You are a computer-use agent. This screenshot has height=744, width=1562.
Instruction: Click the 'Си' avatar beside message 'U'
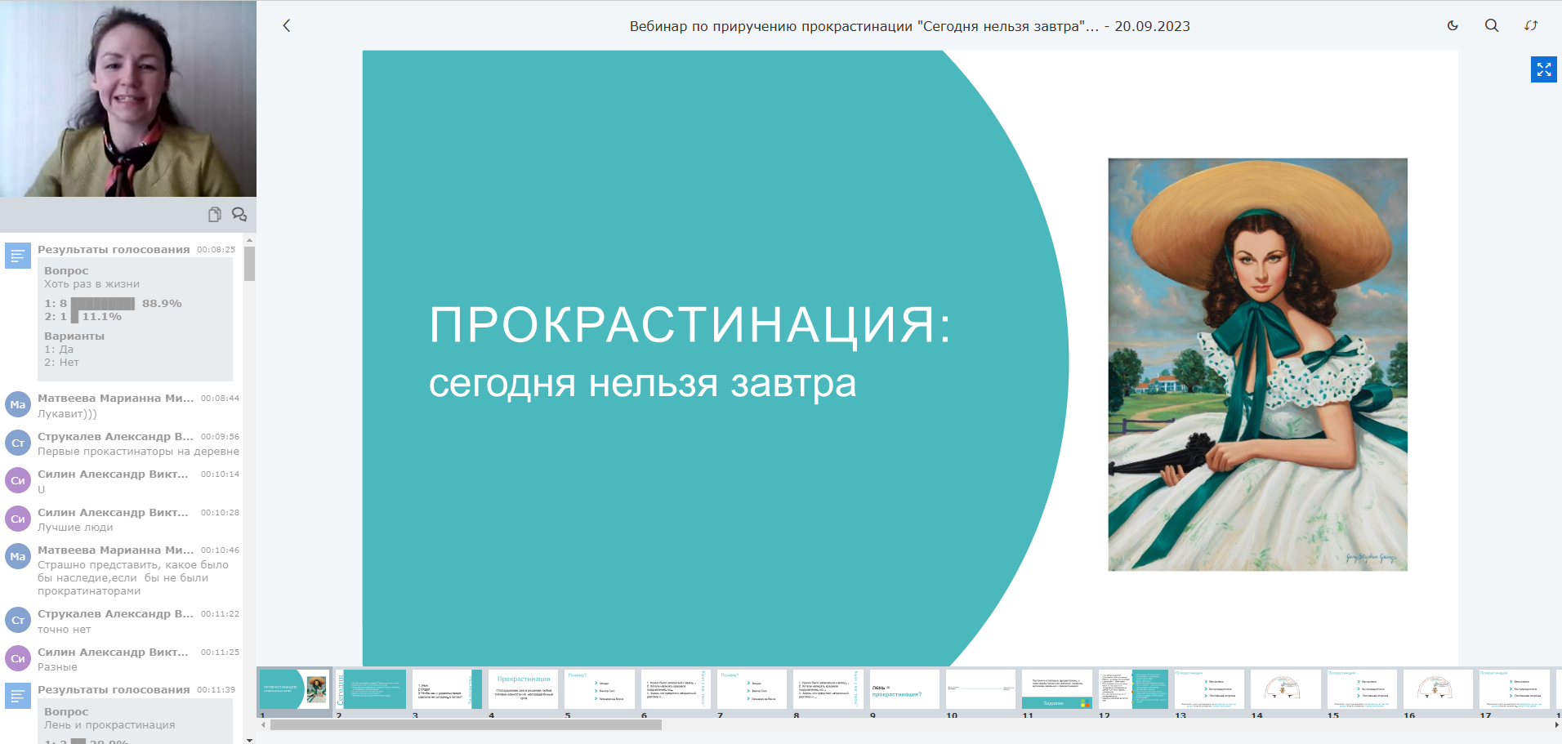[x=18, y=480]
